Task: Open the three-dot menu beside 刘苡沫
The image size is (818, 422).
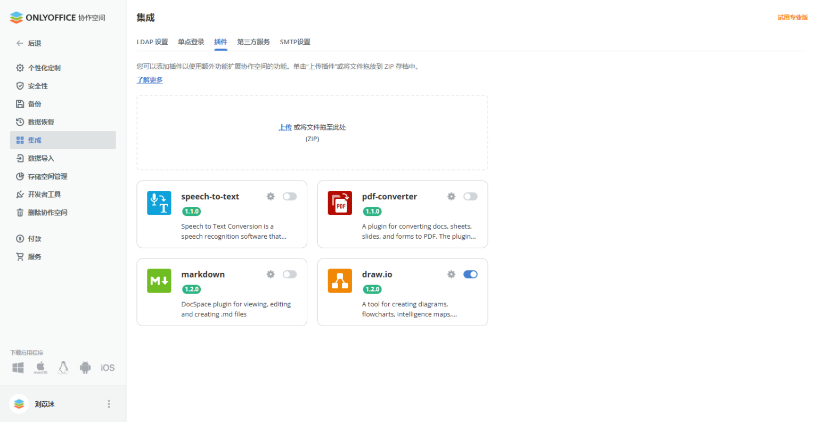Action: tap(109, 404)
